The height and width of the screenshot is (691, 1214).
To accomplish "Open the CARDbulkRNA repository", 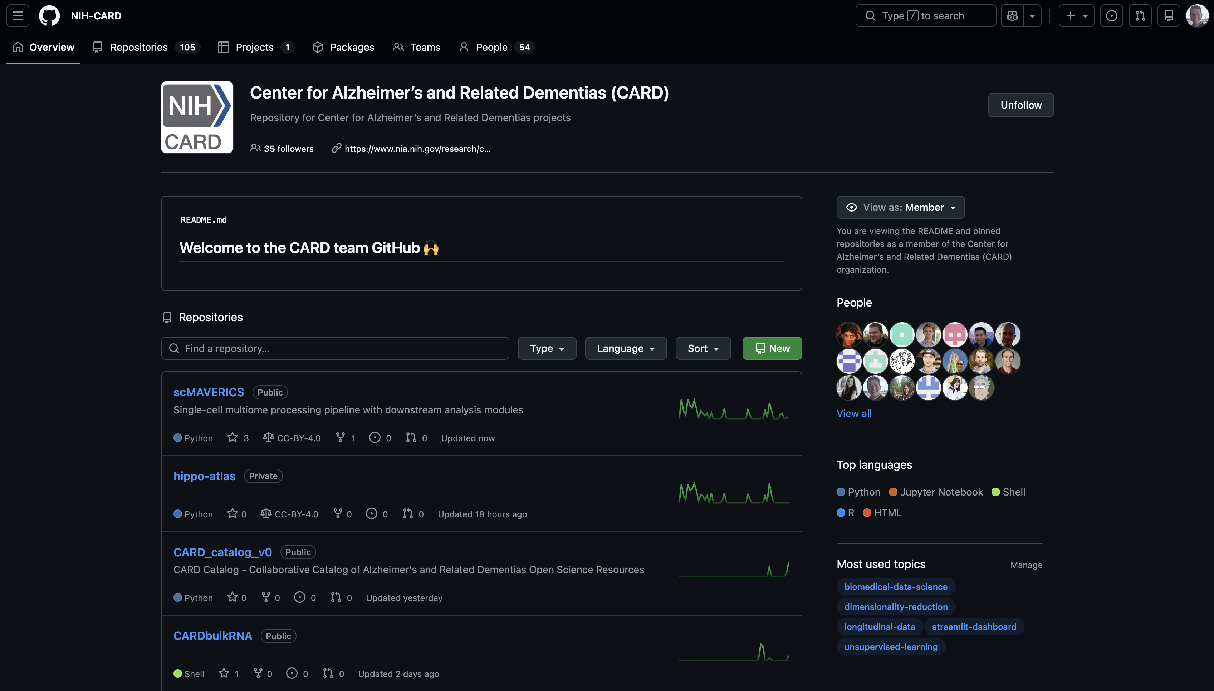I will click(213, 636).
